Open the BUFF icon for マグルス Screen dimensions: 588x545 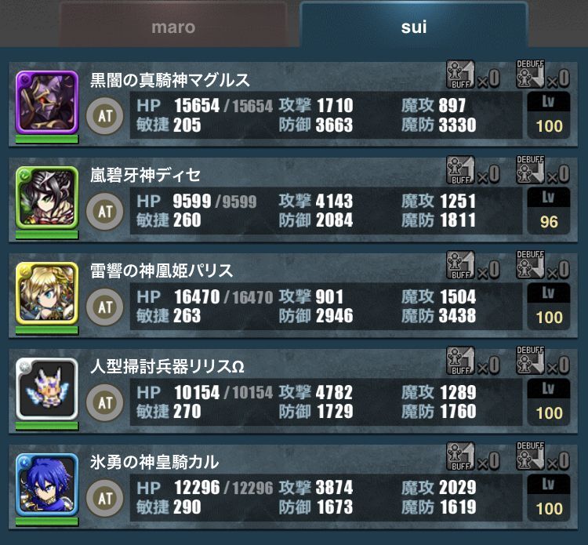pos(460,75)
